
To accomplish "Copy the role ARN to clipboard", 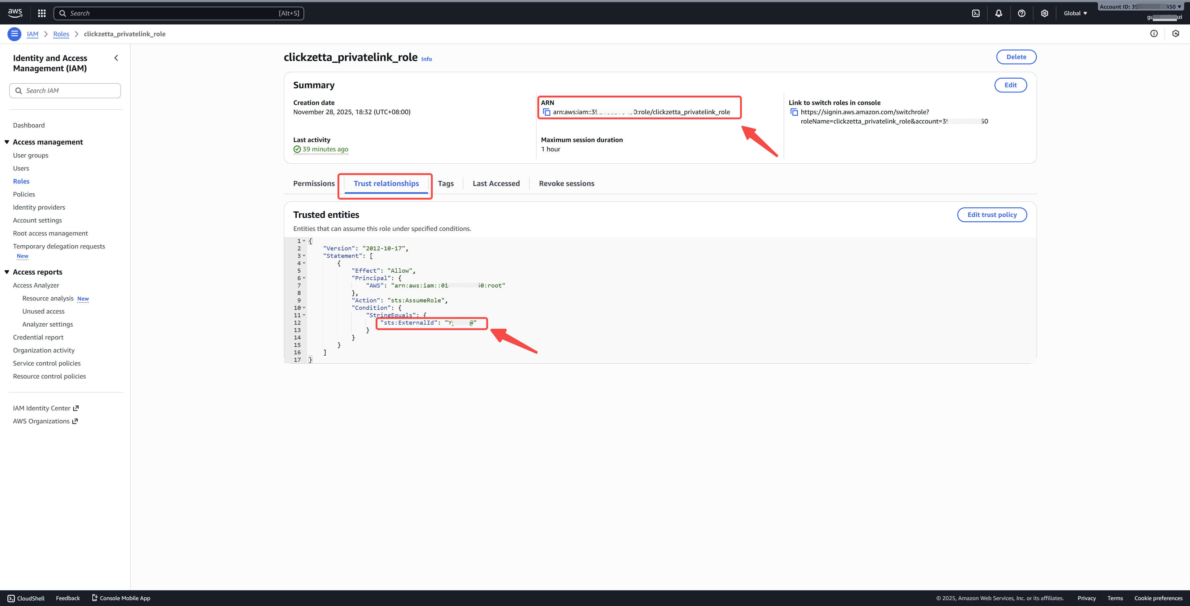I will pos(546,112).
